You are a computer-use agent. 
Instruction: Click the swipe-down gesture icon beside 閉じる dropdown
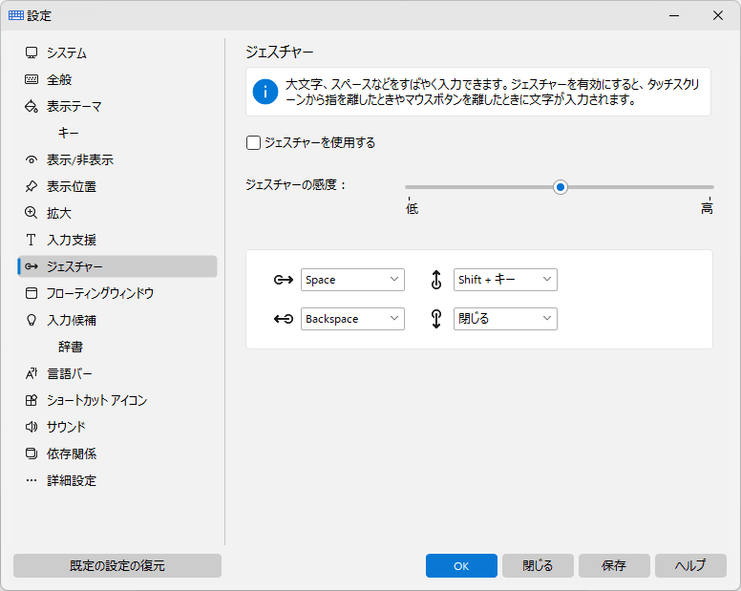[x=436, y=319]
